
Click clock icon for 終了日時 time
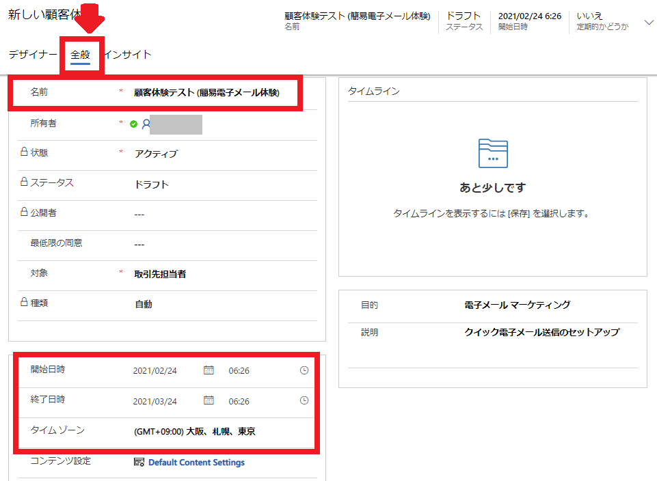(x=304, y=400)
